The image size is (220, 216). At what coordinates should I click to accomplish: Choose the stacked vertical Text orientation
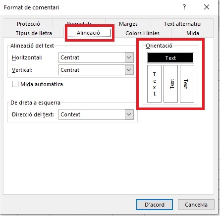pyautogui.click(x=154, y=84)
